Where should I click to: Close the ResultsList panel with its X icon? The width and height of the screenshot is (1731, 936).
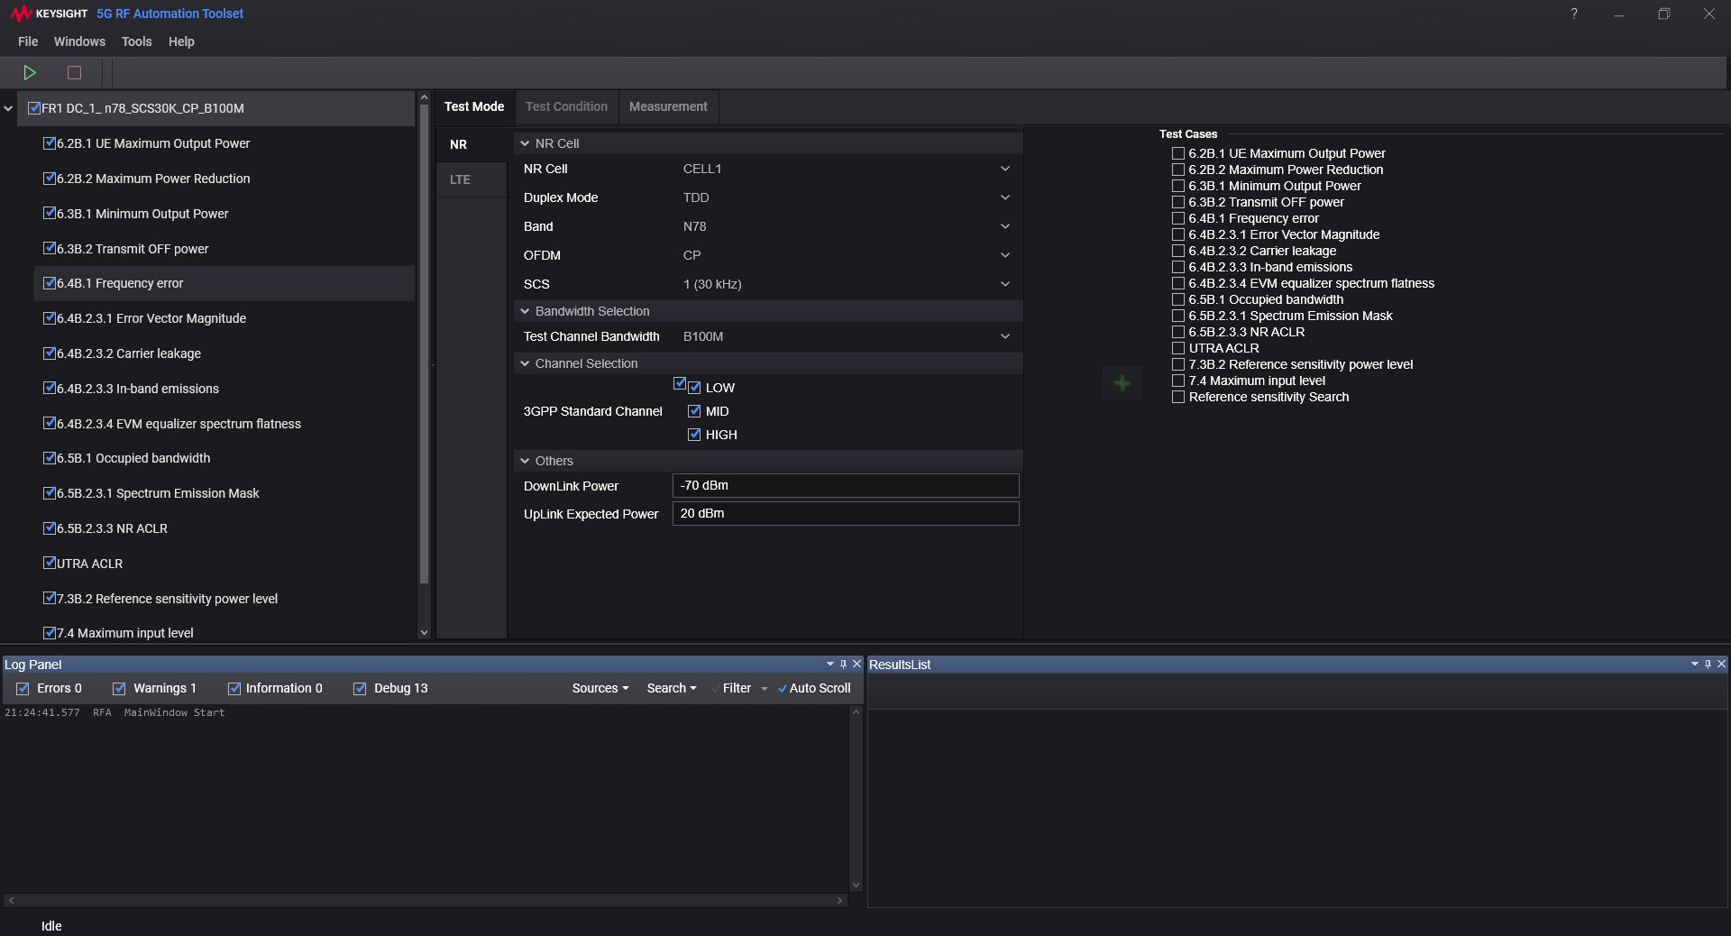[1721, 664]
